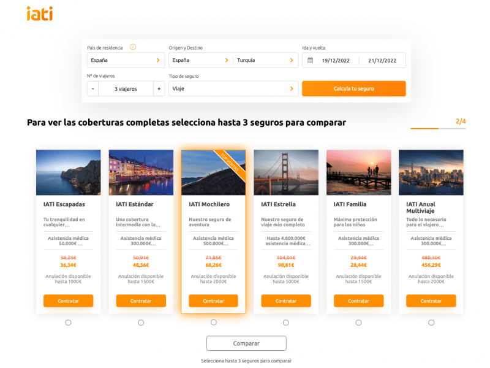Click Calcula tu seguro button
Viewport: 490px width, 368px height.
pyautogui.click(x=354, y=88)
